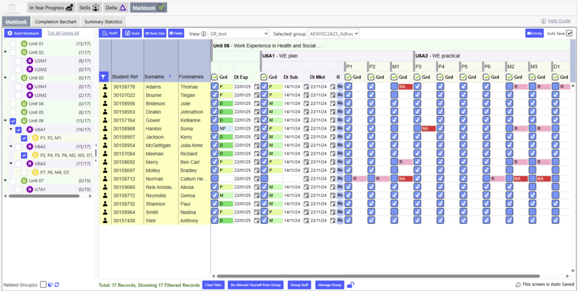Toggle Unit 06 Grd checkbox for Hanlon

click(x=214, y=129)
